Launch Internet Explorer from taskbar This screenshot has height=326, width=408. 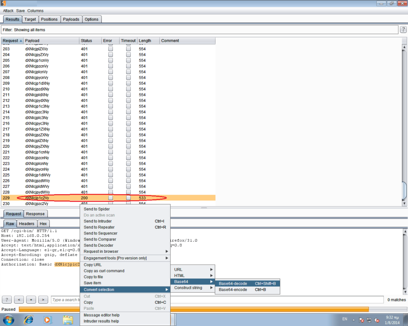tap(29, 320)
